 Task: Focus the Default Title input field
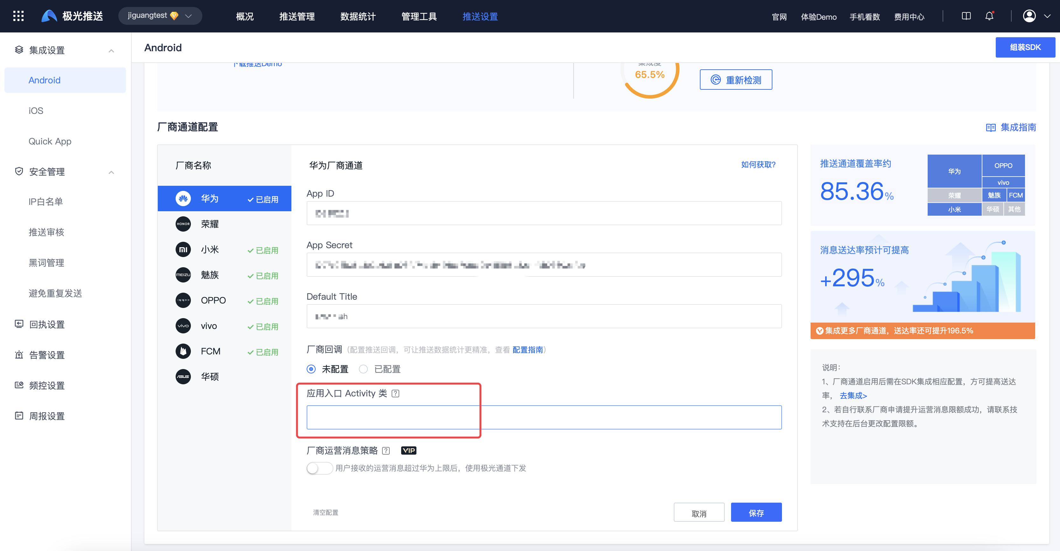click(544, 316)
